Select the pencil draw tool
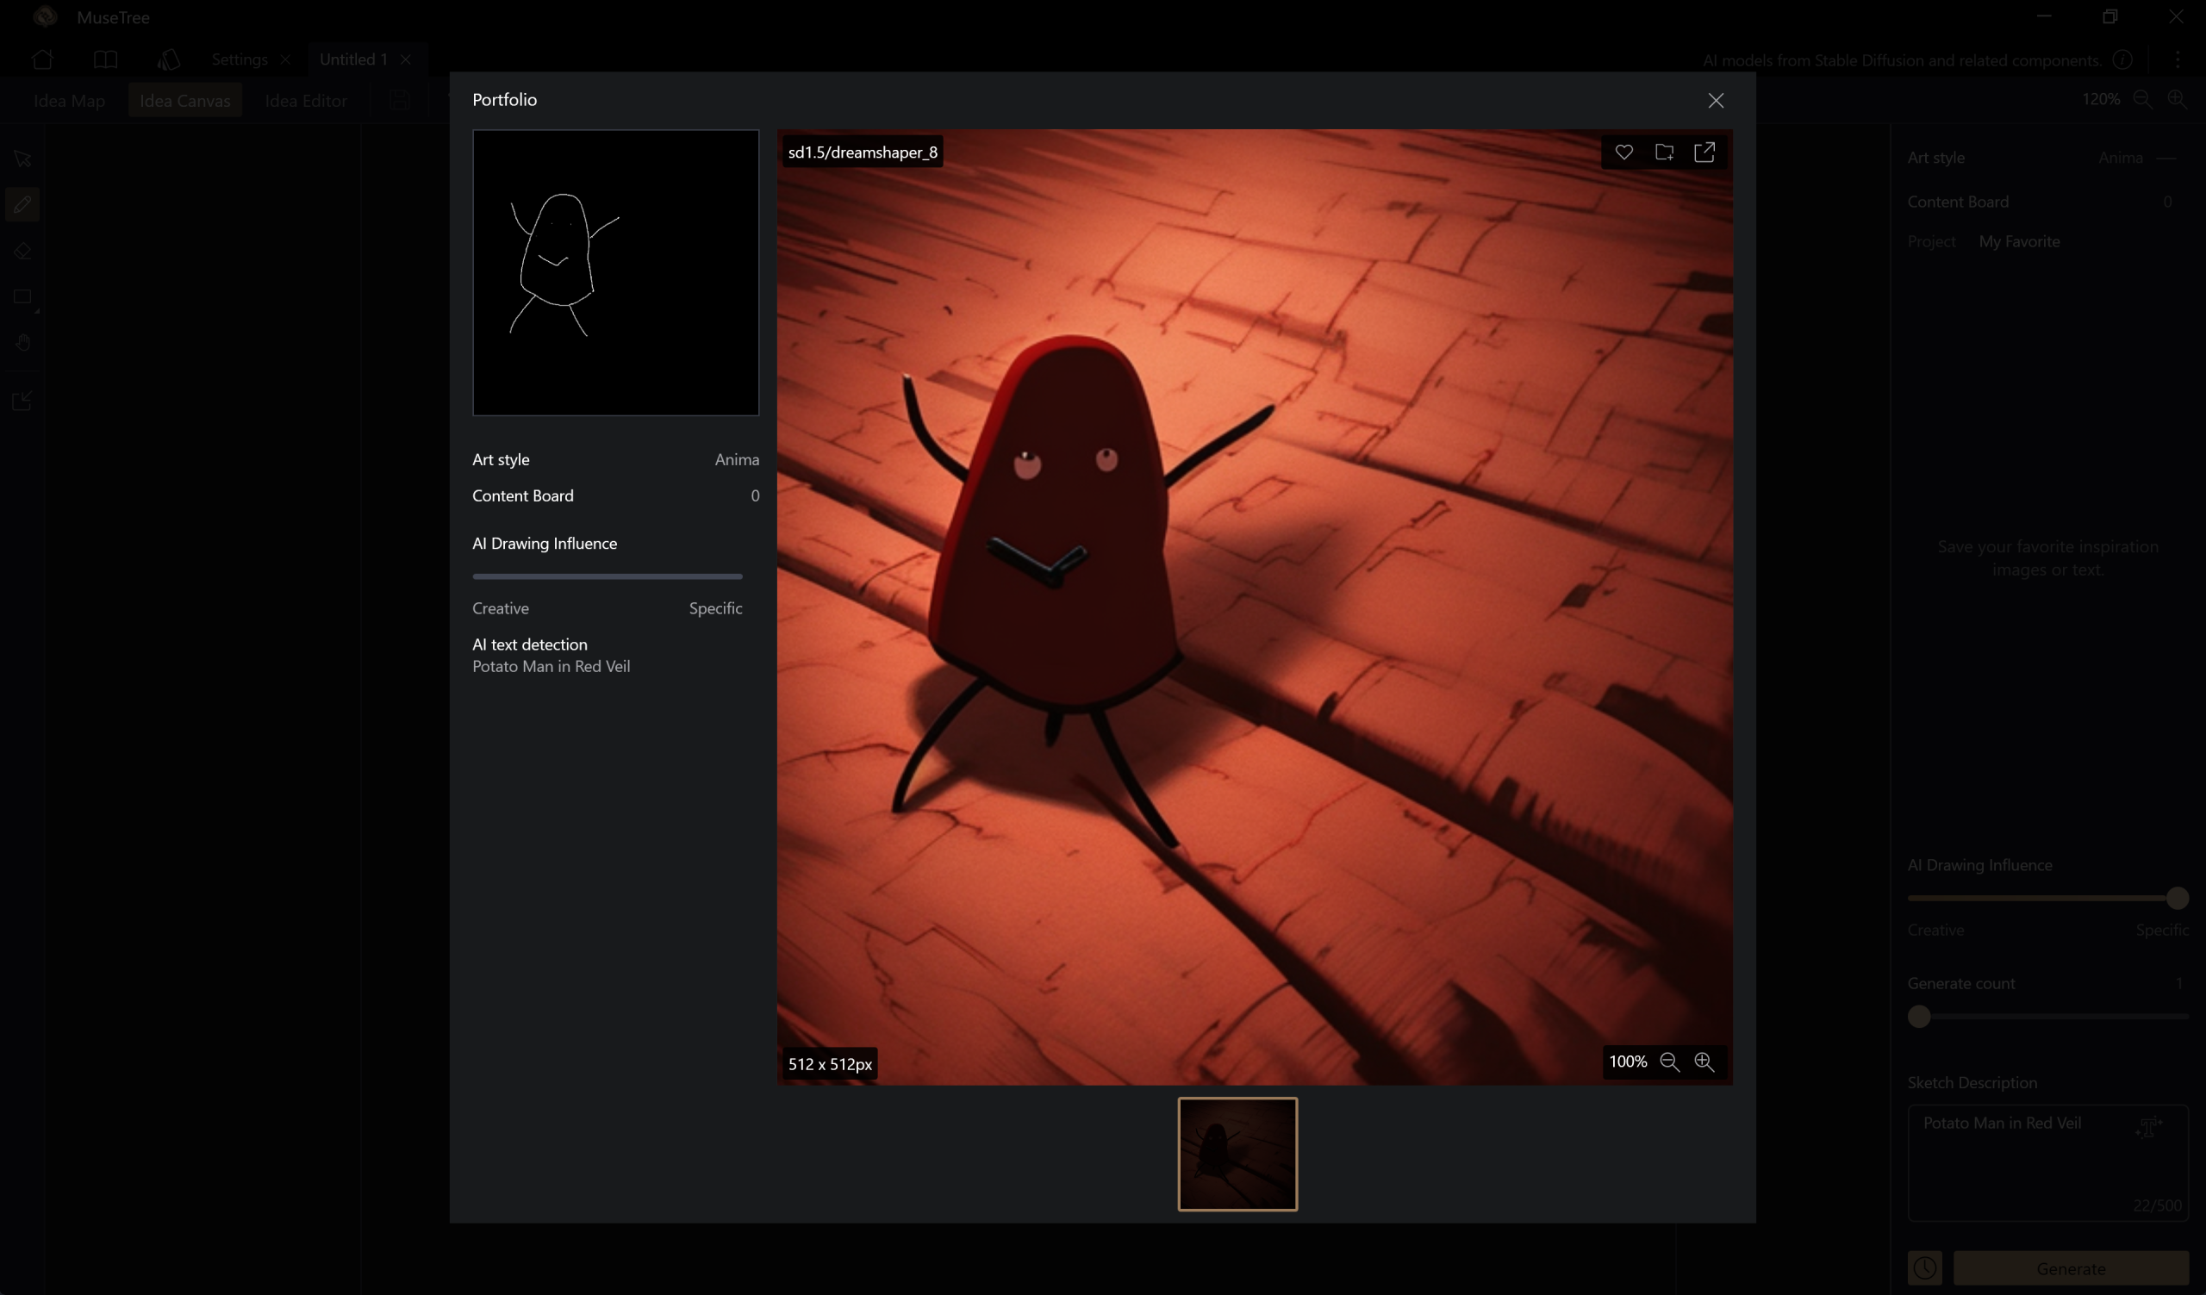Viewport: 2206px width, 1295px height. coord(22,205)
